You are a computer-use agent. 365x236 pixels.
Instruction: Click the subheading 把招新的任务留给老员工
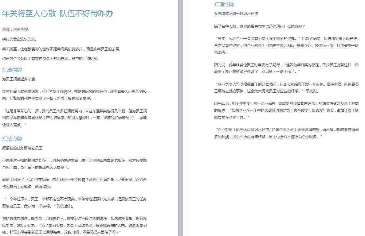click(22, 148)
